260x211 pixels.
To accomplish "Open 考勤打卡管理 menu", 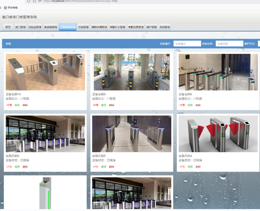I will pos(117,27).
